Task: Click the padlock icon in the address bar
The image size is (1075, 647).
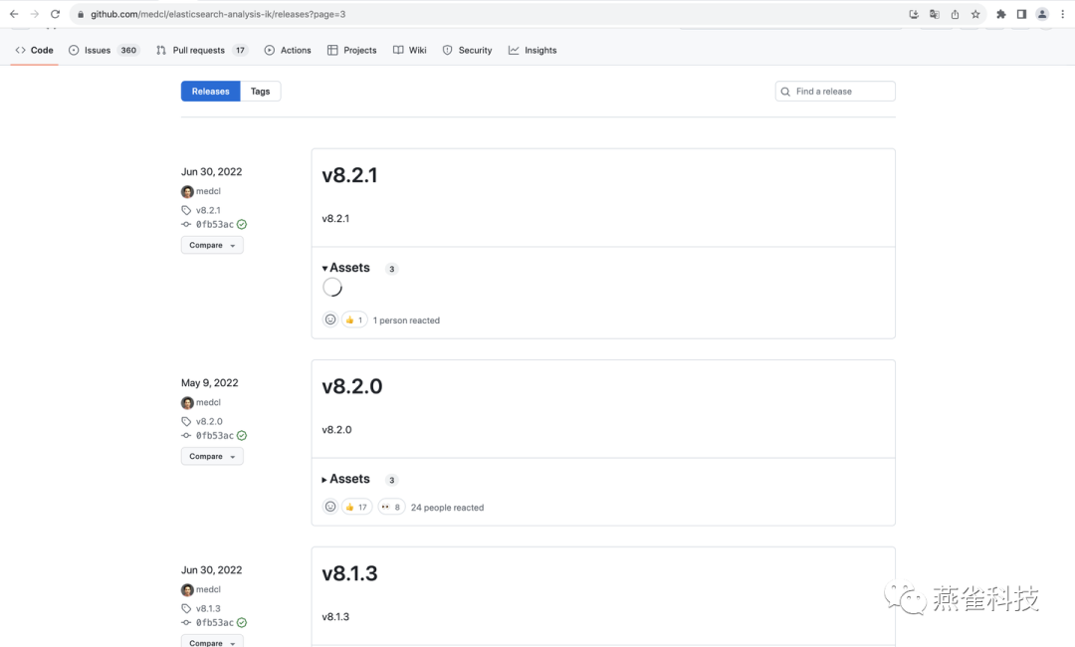Action: pos(79,15)
